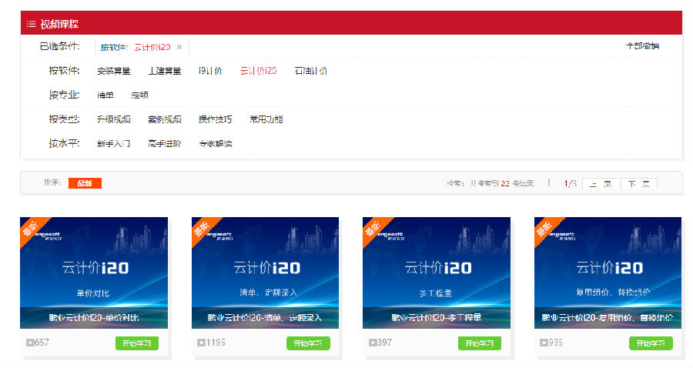Remove the 云计价i20 filter with the × icon

[179, 47]
